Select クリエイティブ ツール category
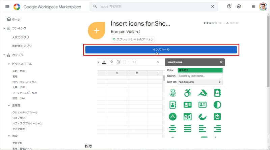 (25, 113)
